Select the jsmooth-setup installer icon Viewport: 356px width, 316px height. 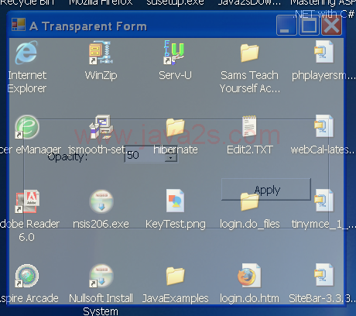tap(101, 127)
